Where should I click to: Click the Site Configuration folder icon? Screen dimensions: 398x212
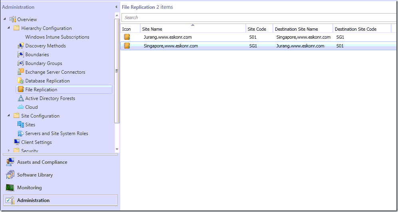pyautogui.click(x=16, y=116)
